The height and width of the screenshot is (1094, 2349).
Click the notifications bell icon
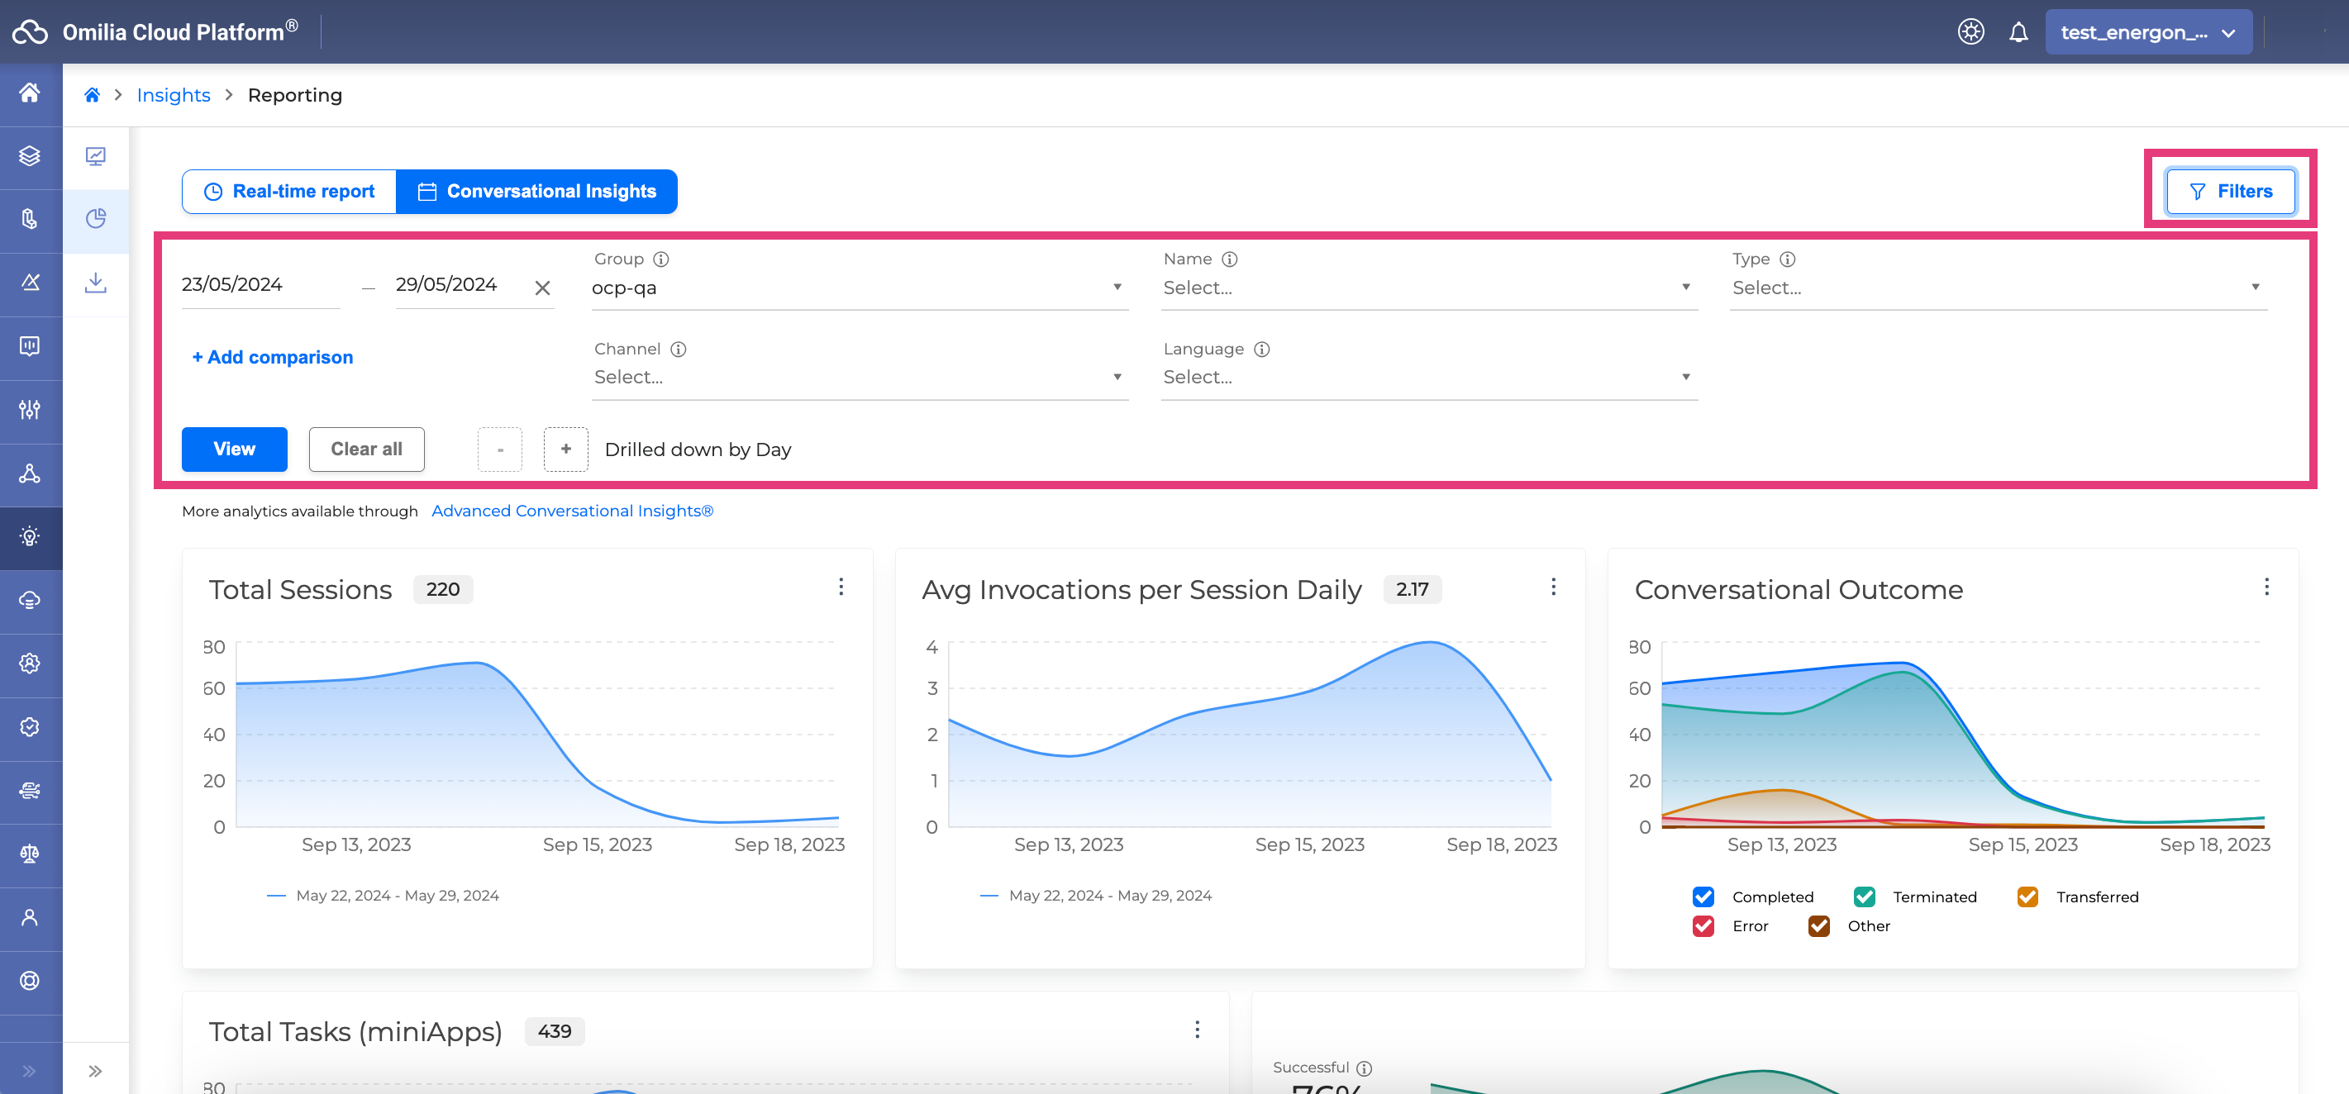[x=2018, y=33]
